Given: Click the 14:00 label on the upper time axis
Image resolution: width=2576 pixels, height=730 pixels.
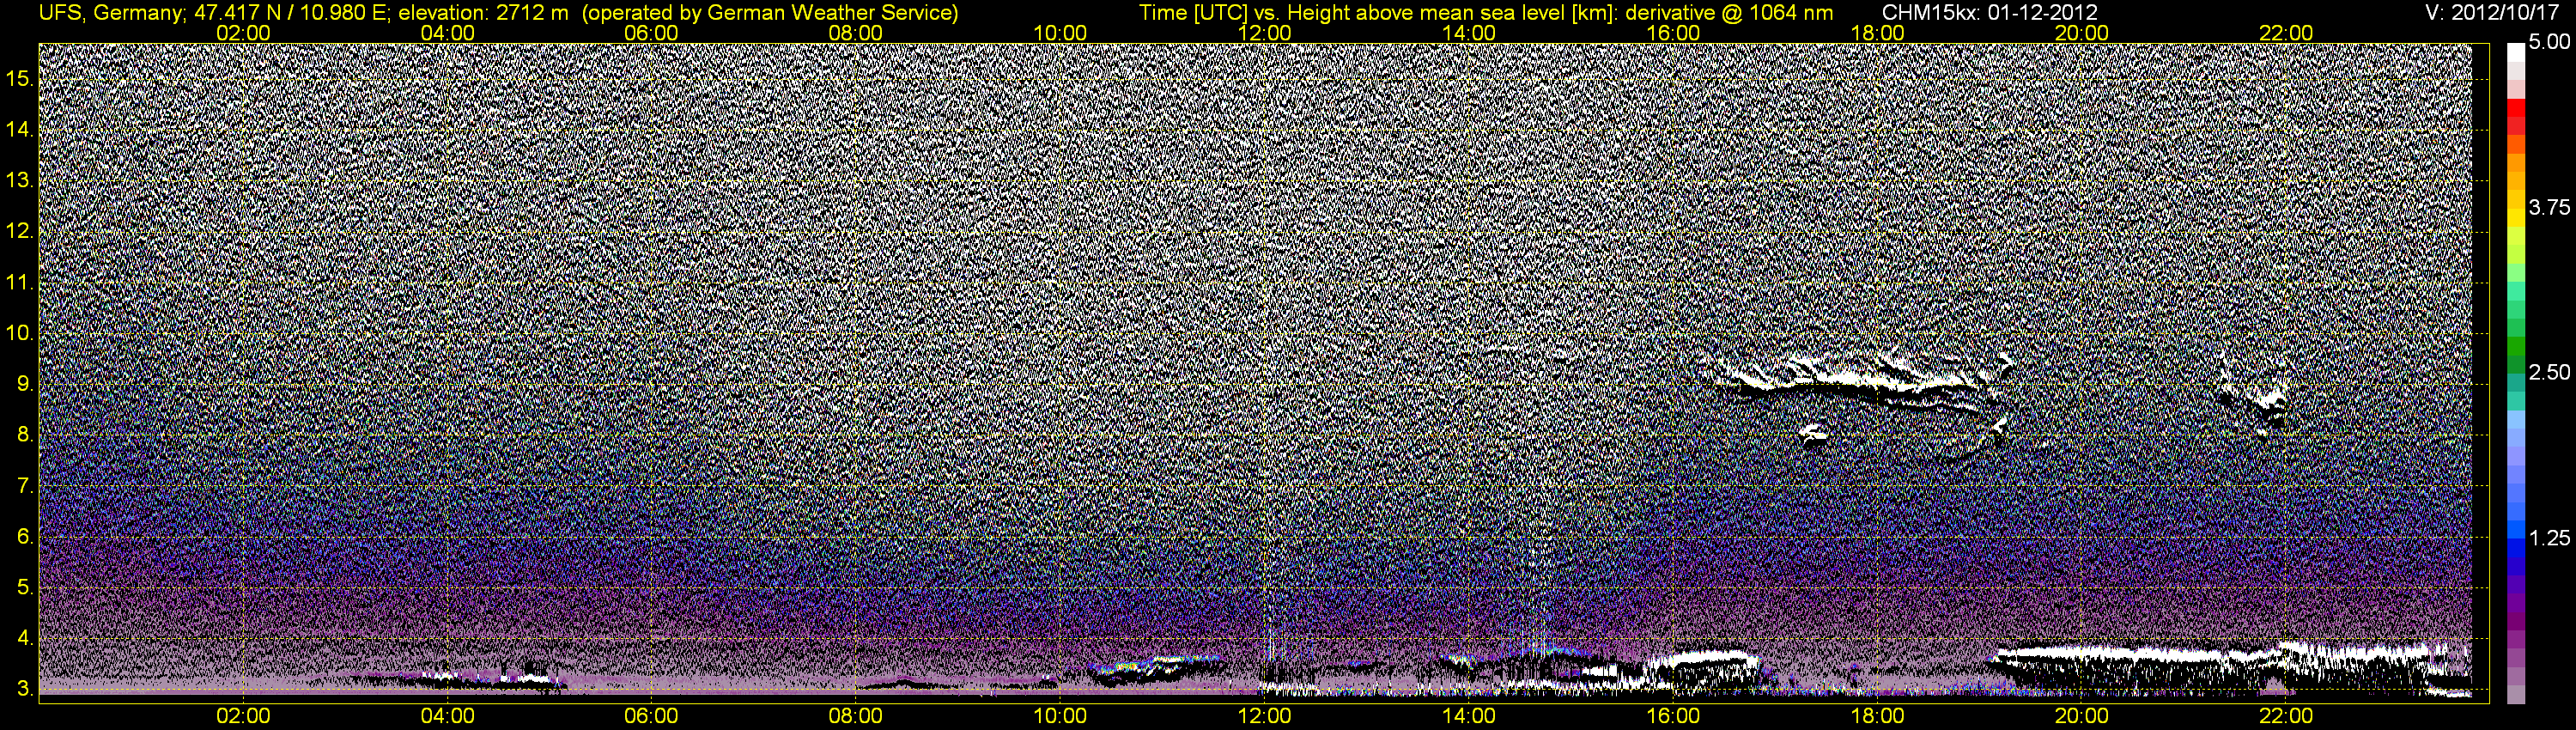Looking at the screenshot, I should [1469, 33].
